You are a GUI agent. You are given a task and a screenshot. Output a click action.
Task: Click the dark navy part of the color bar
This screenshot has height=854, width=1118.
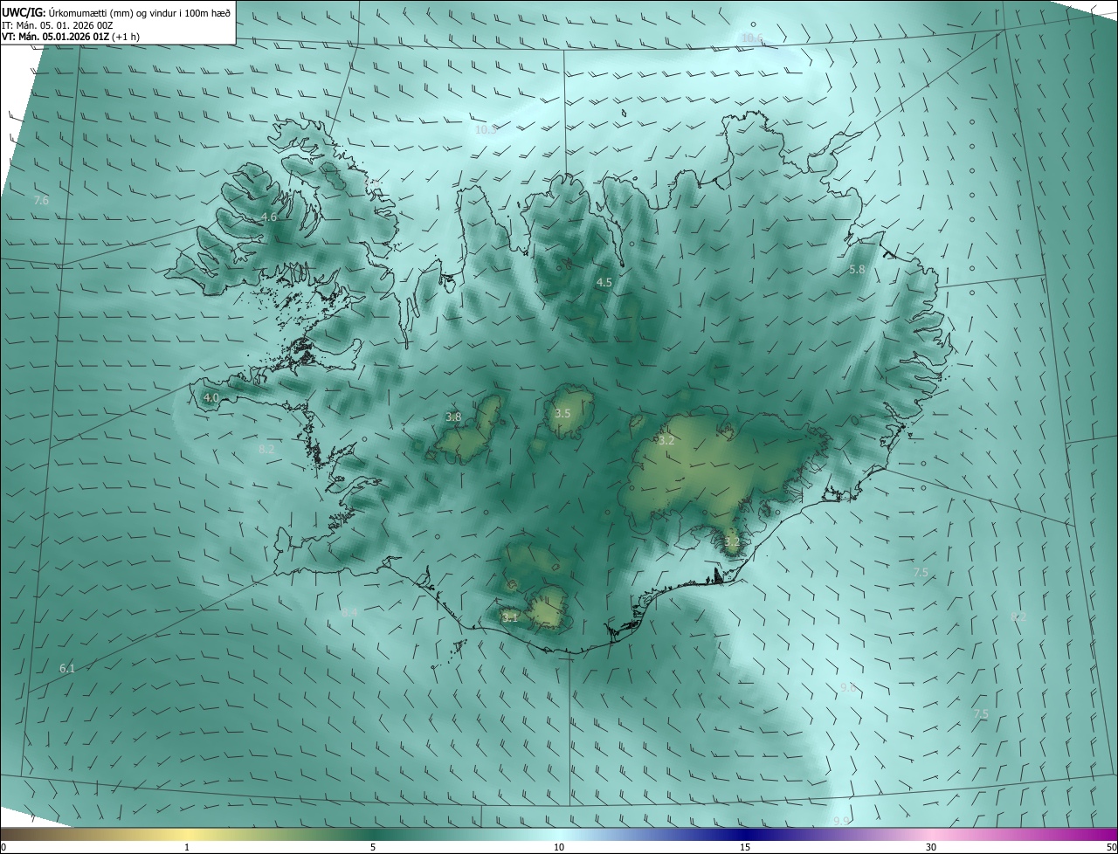[x=747, y=834]
